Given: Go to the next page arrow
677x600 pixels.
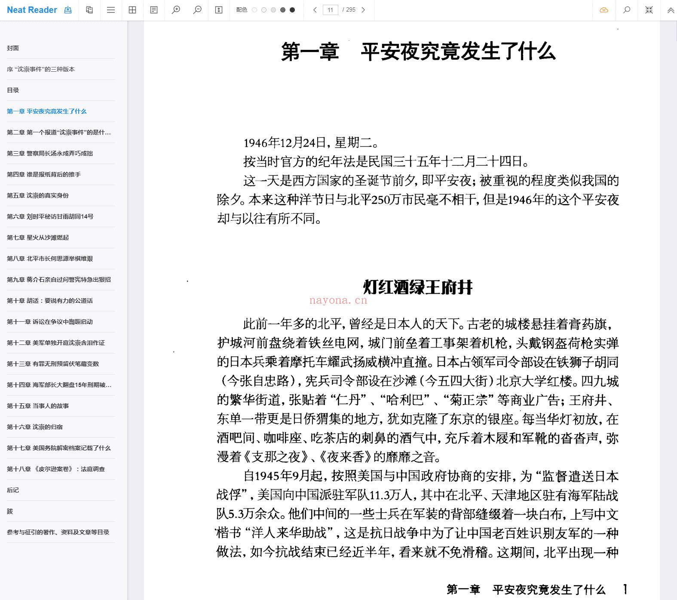Looking at the screenshot, I should tap(363, 10).
